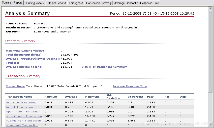Click the duration text 31 minutes and 2 seconds
This screenshot has height=128, width=214.
point(52,32)
